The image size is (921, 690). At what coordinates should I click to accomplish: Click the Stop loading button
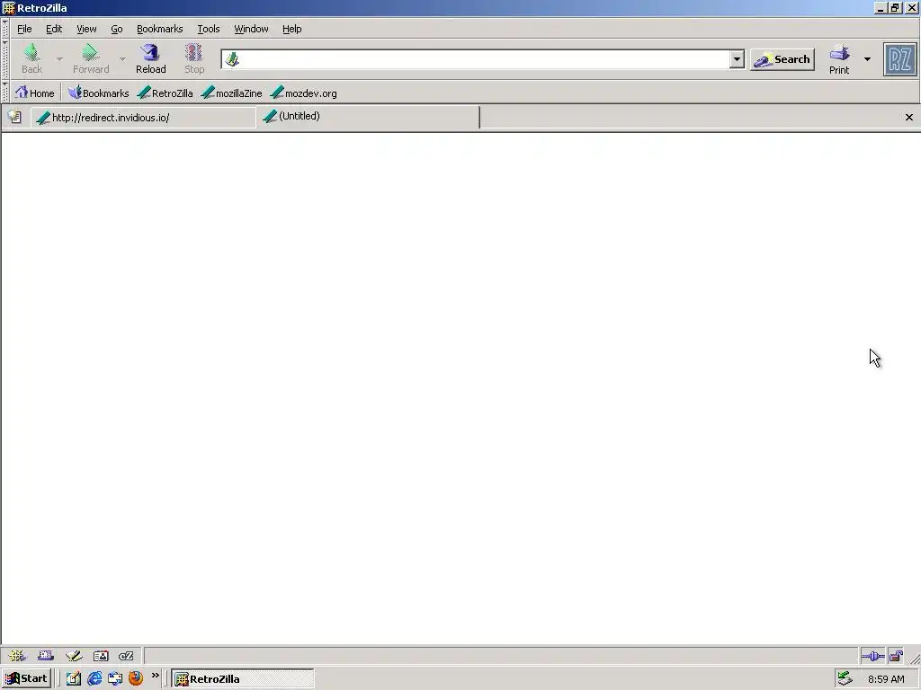click(194, 58)
